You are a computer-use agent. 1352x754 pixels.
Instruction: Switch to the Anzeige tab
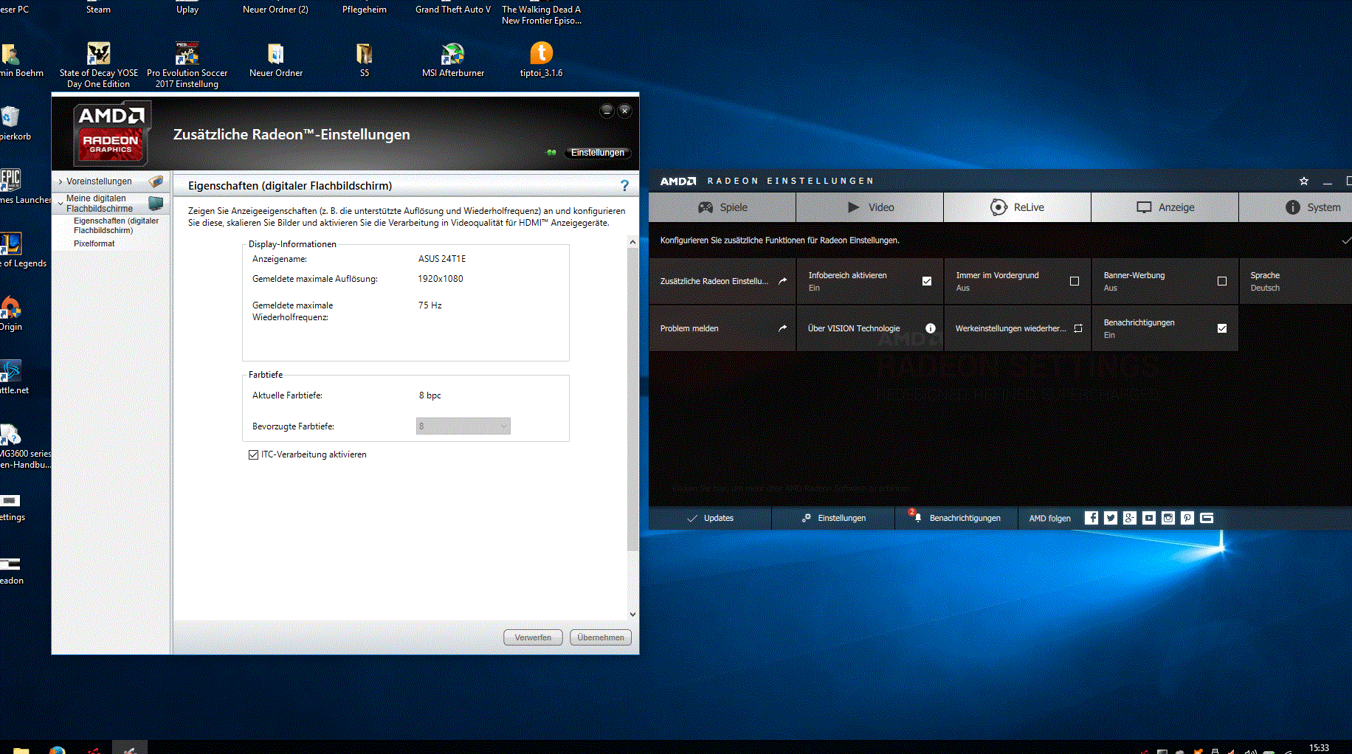(1165, 207)
